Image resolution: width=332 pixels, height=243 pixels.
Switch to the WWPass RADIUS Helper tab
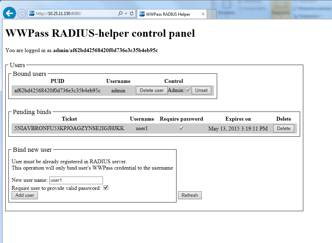tap(168, 14)
